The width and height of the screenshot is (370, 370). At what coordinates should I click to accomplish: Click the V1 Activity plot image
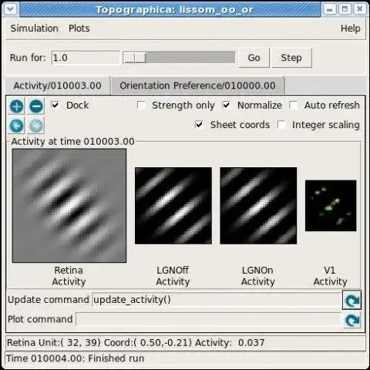pyautogui.click(x=331, y=206)
